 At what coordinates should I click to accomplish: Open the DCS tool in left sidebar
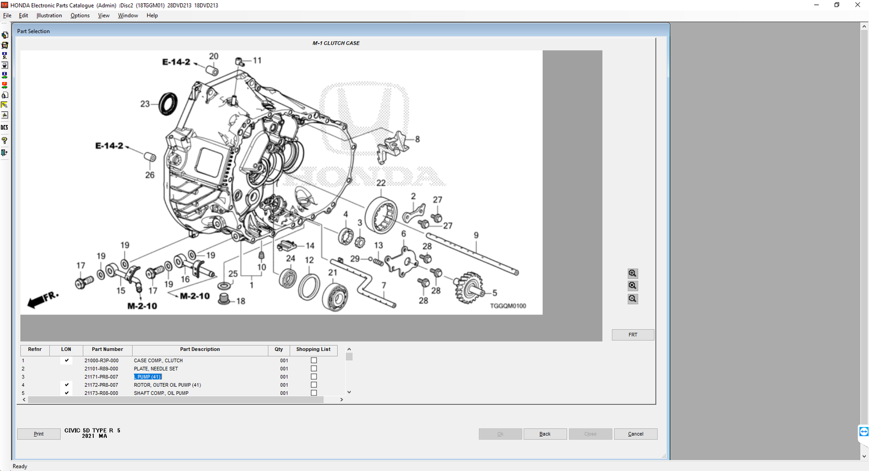coord(4,128)
